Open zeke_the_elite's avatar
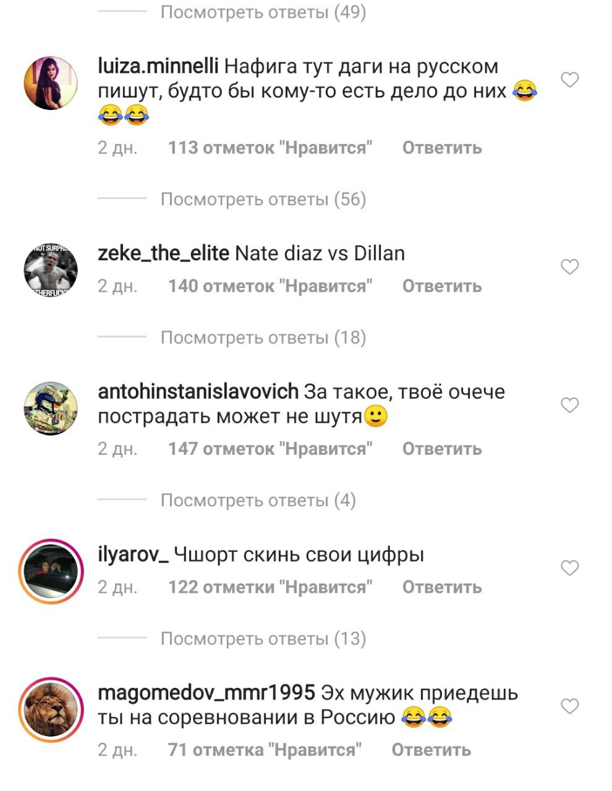Viewport: 612px width, 791px height. [x=51, y=270]
